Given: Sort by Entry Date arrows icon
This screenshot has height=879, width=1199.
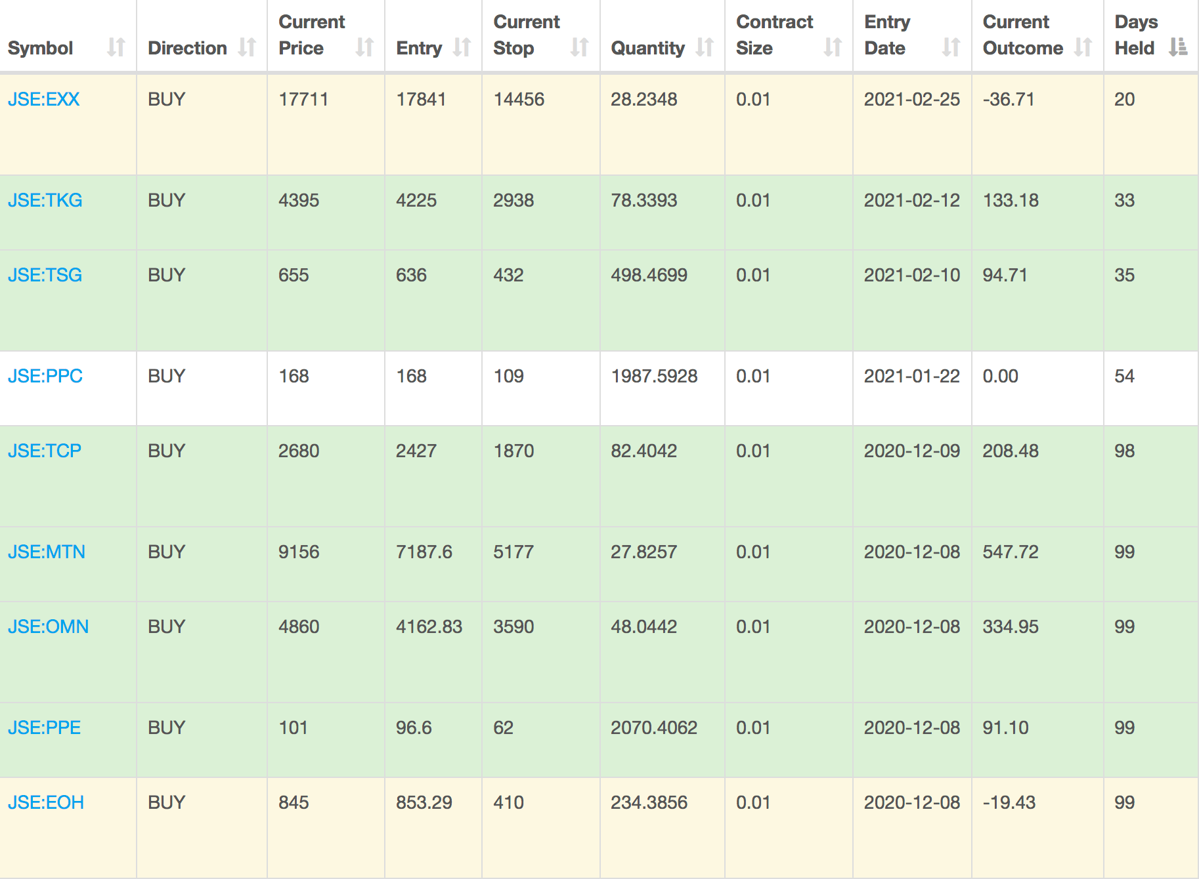Looking at the screenshot, I should 951,47.
